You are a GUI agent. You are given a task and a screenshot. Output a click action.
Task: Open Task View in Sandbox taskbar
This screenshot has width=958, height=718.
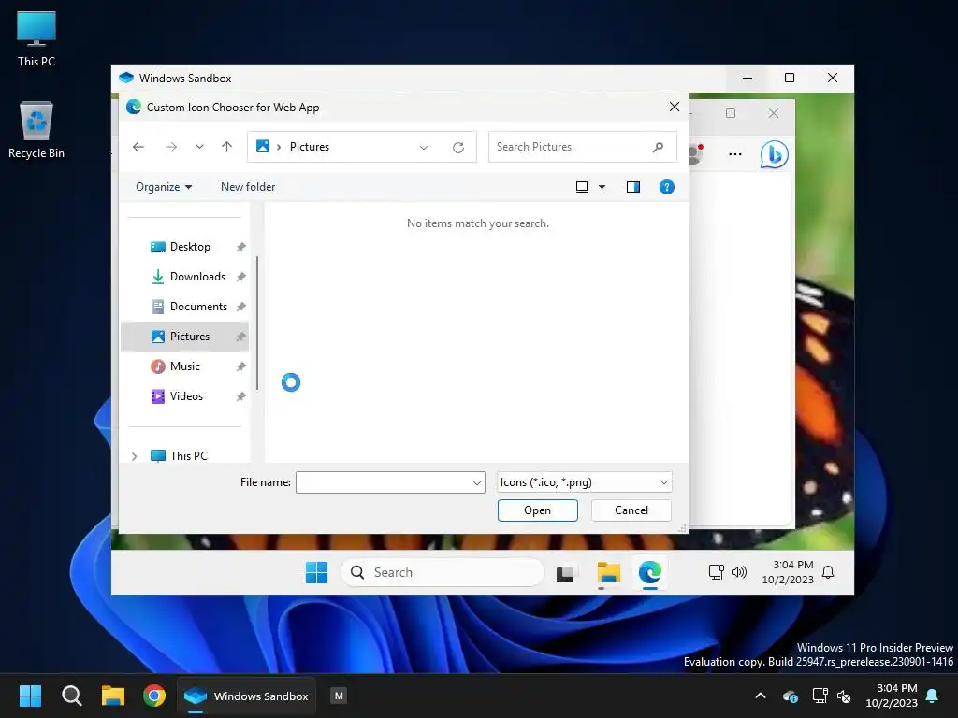click(565, 573)
